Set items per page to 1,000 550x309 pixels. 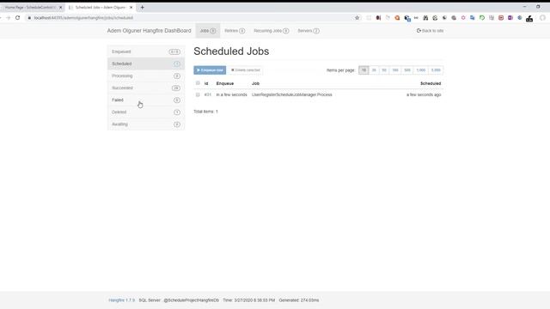(420, 70)
